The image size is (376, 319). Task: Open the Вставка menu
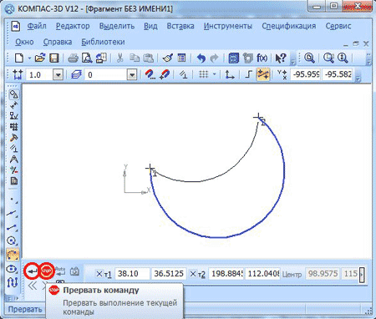[180, 26]
